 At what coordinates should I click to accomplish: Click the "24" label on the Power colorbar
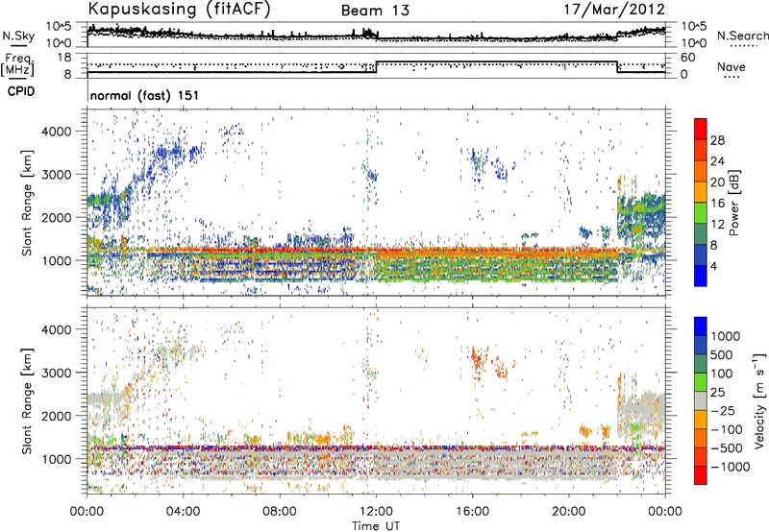point(717,161)
